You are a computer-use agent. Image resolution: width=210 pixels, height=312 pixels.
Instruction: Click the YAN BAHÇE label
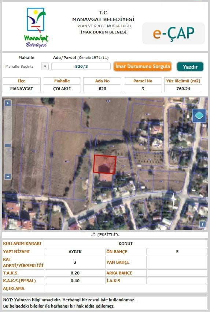coord(118,262)
